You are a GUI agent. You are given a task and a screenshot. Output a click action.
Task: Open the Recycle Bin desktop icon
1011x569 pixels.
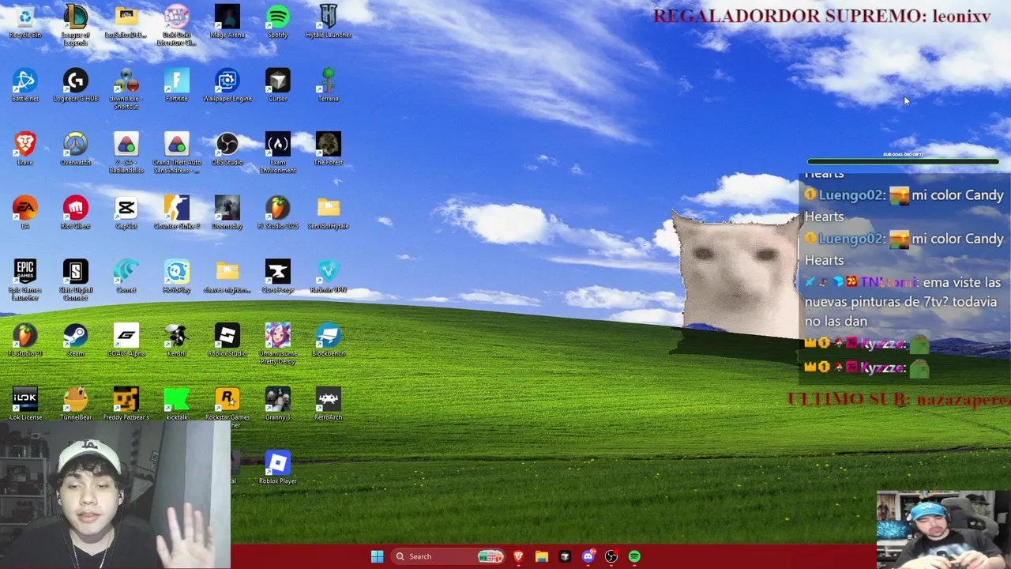tap(25, 22)
